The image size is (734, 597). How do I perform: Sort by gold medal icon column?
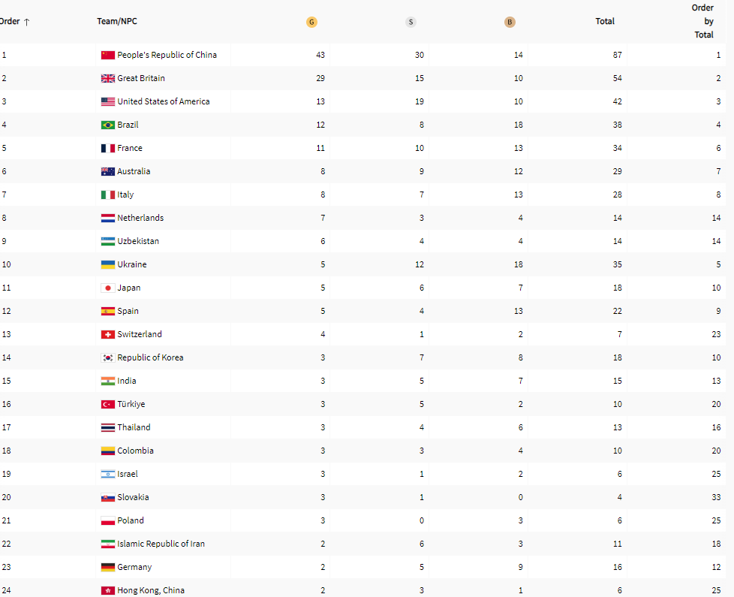pyautogui.click(x=311, y=22)
